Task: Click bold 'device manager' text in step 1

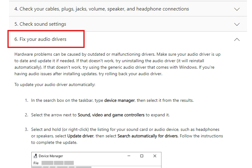Action: coord(119,101)
